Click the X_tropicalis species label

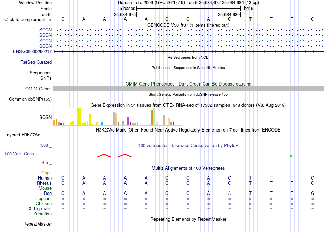click(x=40, y=209)
